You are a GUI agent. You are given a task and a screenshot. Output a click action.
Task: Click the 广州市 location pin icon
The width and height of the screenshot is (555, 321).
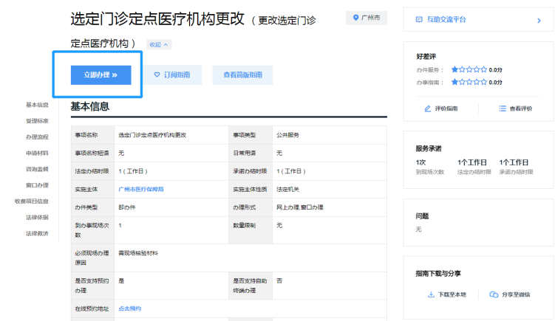coord(355,18)
